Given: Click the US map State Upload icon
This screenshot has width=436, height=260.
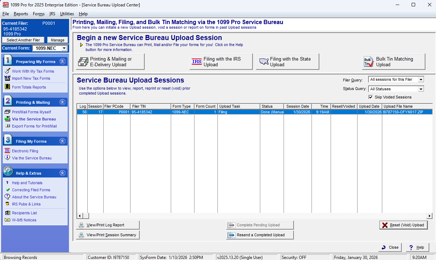Looking at the screenshot, I should click(x=264, y=62).
